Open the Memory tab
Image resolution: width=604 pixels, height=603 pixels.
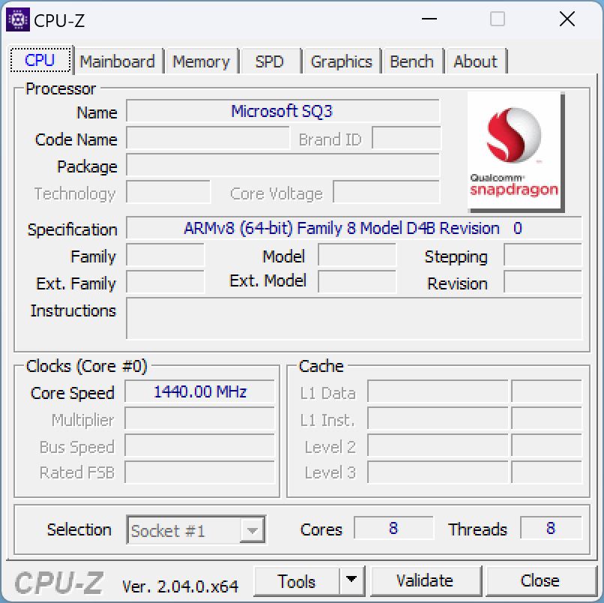pos(201,61)
